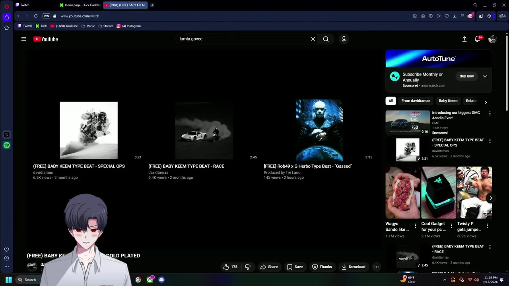
Task: Focus the YouTube search input field
Action: (243, 39)
